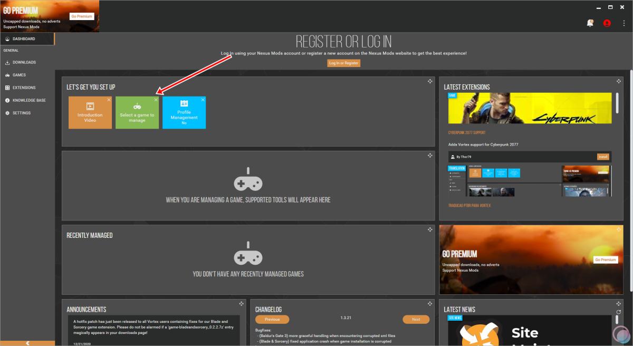Click move handle of Latest News panel
The width and height of the screenshot is (633, 346).
pos(619,303)
